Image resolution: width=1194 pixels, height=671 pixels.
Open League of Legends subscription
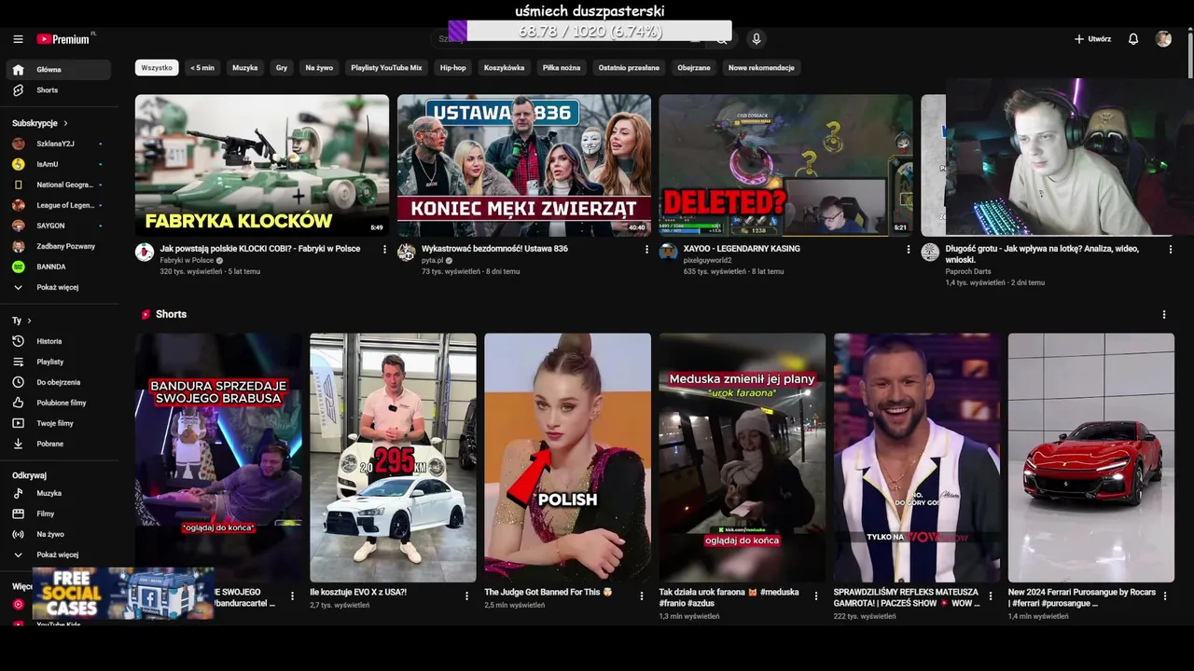click(59, 205)
